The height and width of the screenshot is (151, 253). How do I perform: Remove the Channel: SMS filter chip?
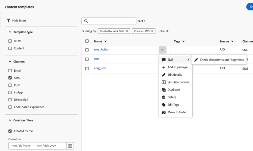[x=152, y=31]
